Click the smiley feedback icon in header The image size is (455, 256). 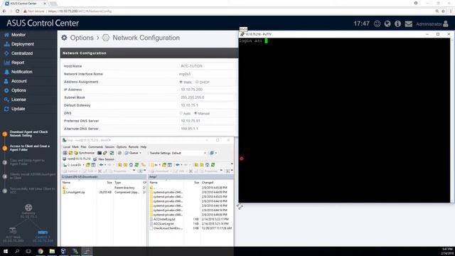click(x=377, y=23)
